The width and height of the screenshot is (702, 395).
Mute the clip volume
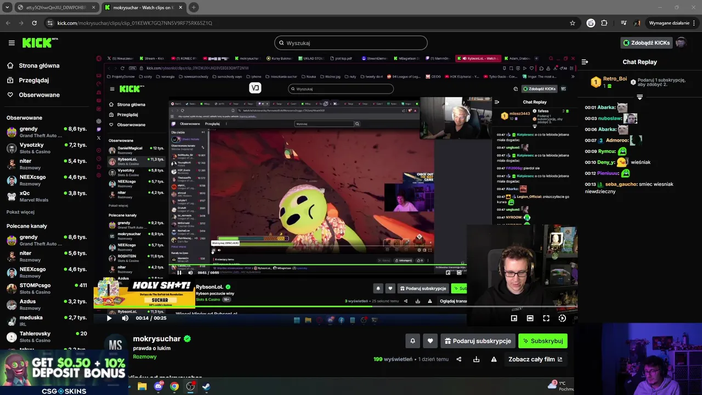[x=125, y=318]
